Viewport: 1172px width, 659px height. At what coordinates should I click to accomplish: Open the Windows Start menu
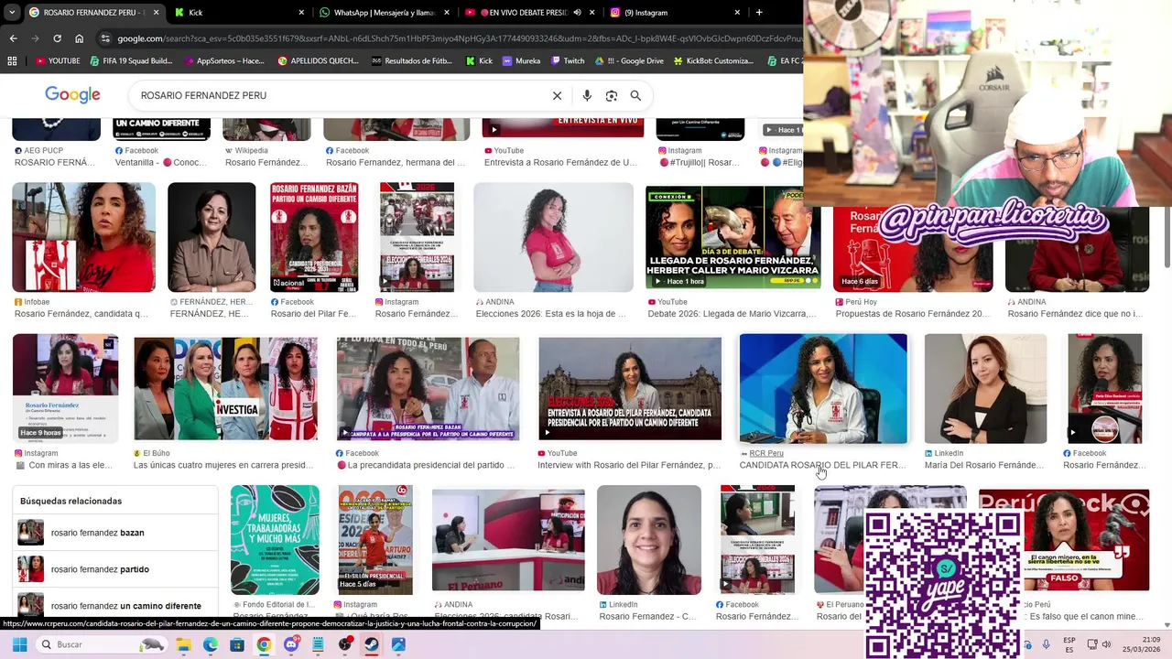pyautogui.click(x=19, y=644)
